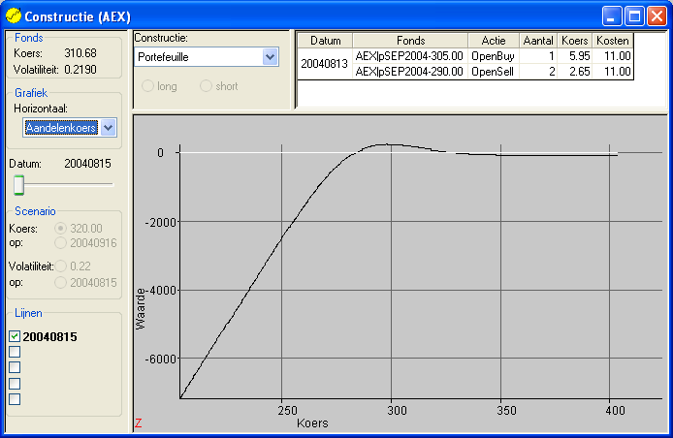
Task: Click the Actie column header
Action: pyautogui.click(x=494, y=41)
